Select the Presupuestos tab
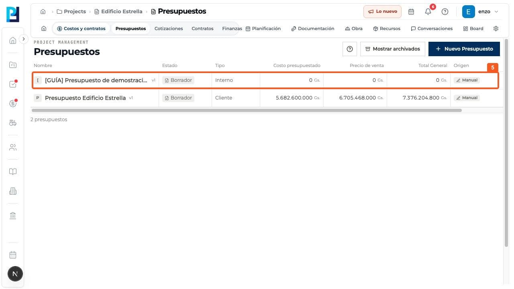Screen dimensions: 514x289 [131, 28]
